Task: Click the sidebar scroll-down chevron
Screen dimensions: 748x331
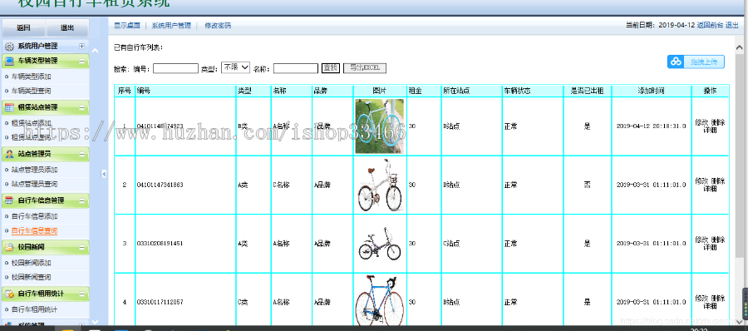Action: point(95,322)
